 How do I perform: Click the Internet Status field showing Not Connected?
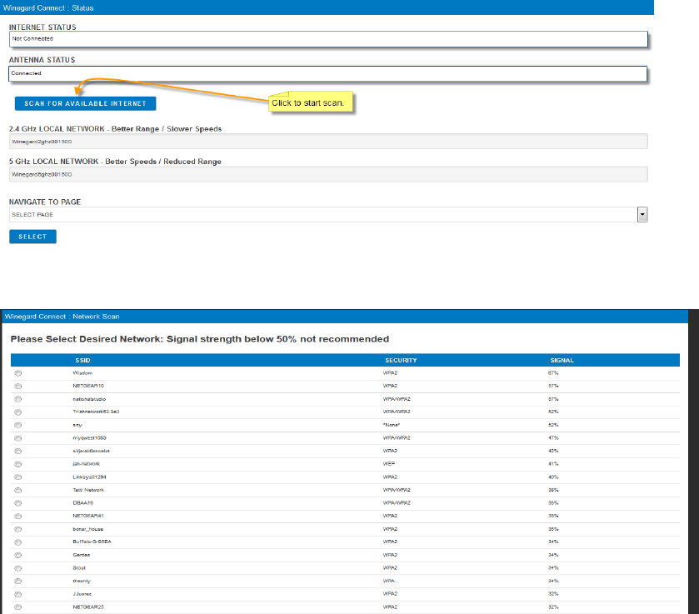(x=328, y=39)
